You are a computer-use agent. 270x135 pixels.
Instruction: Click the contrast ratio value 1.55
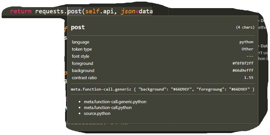pos(249,78)
